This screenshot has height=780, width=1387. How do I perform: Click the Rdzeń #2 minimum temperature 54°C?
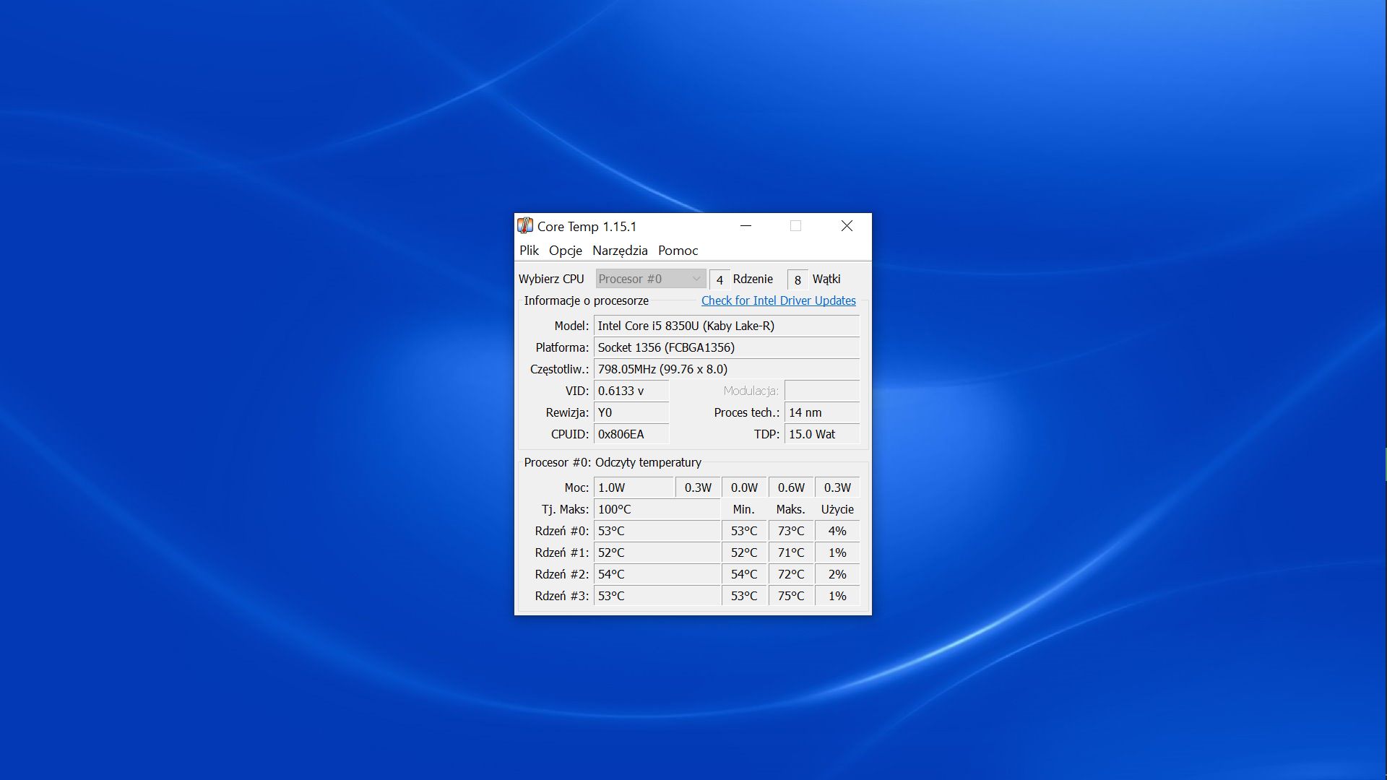coord(744,574)
